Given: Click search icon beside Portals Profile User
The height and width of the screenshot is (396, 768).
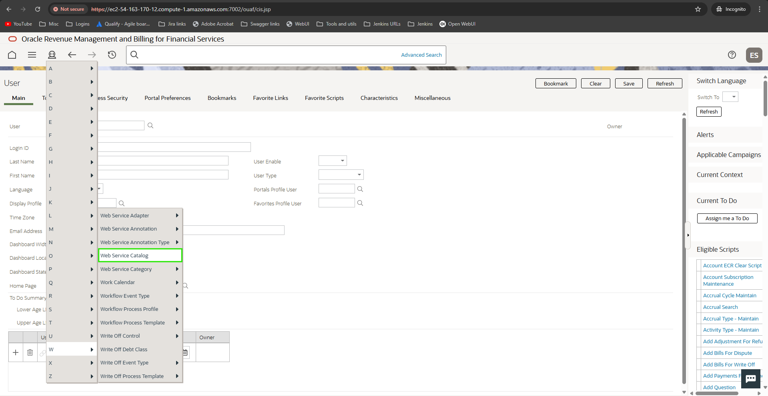Looking at the screenshot, I should tap(360, 189).
